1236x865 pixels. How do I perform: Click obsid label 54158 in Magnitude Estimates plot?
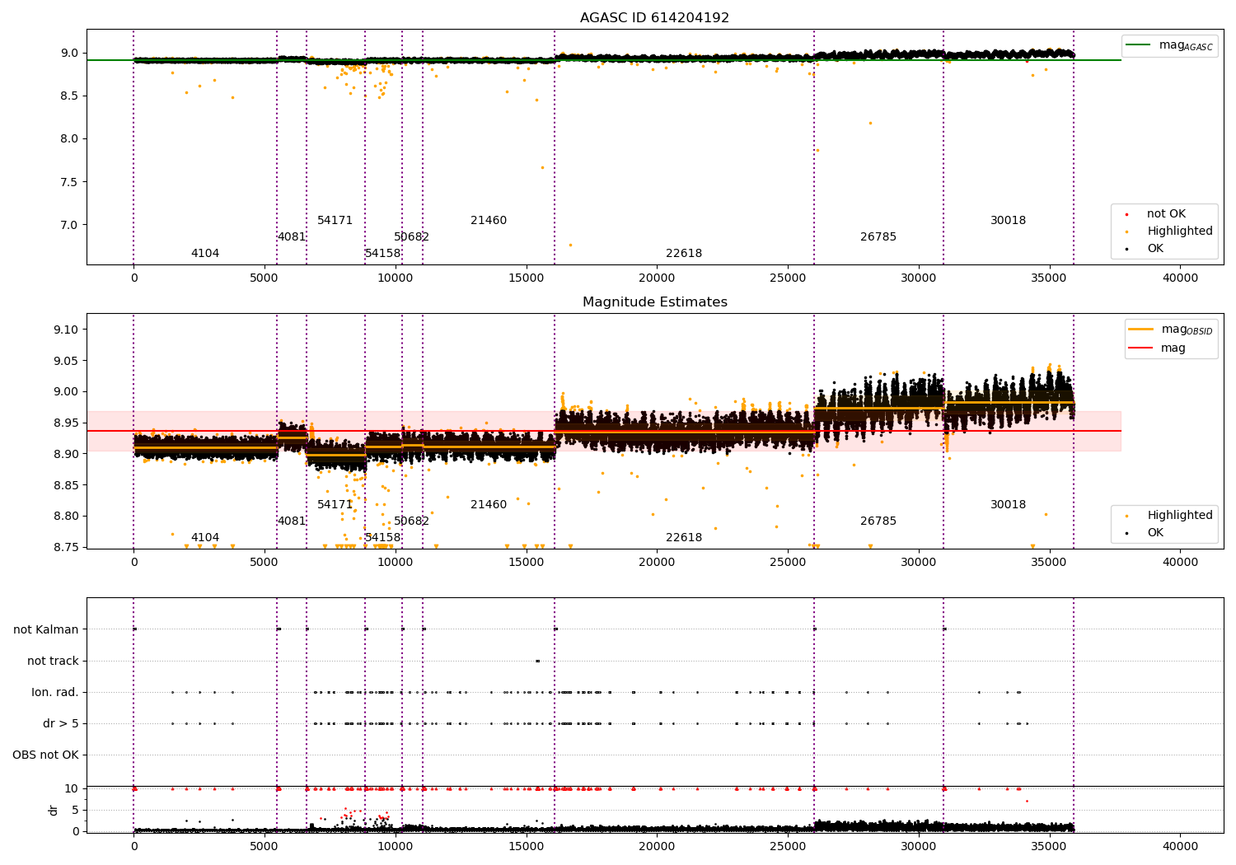pyautogui.click(x=383, y=538)
